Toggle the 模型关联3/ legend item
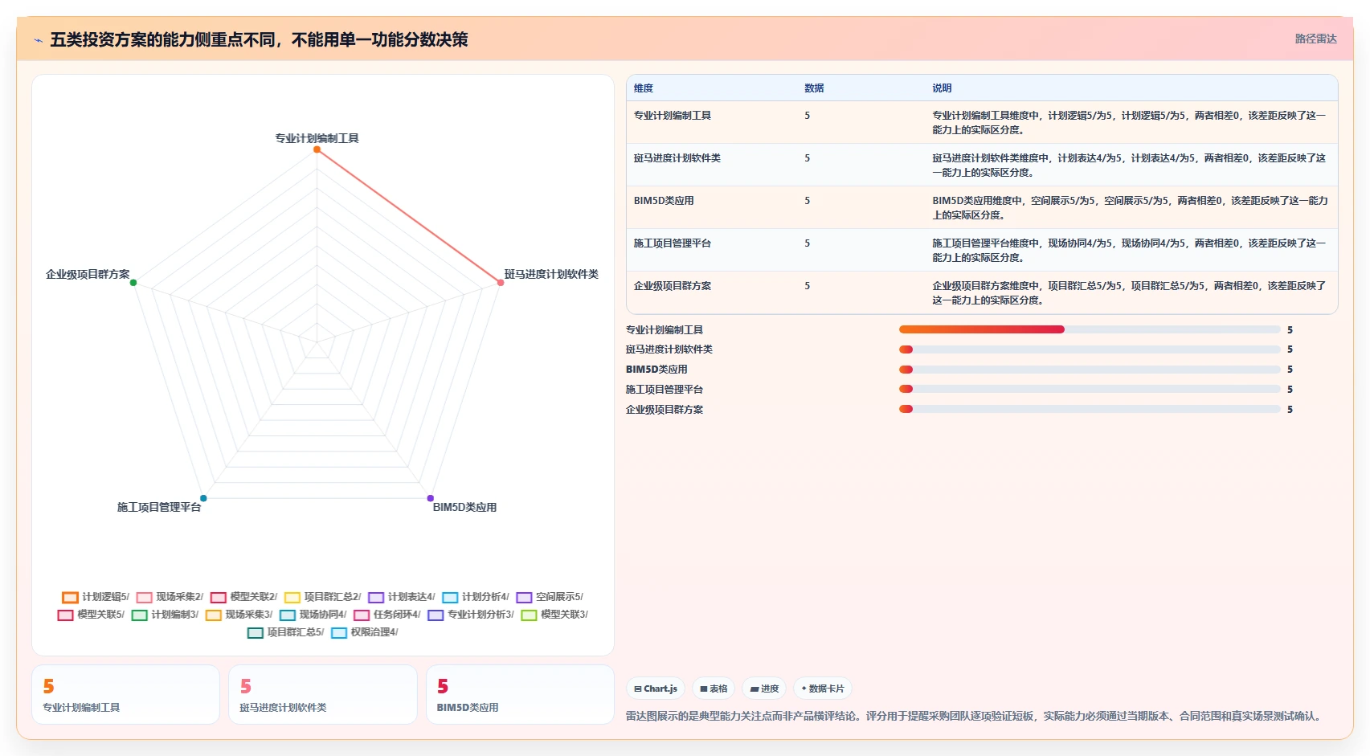This screenshot has height=756, width=1370. click(x=554, y=615)
